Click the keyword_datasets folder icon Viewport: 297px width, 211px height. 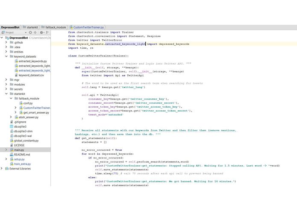point(12,56)
